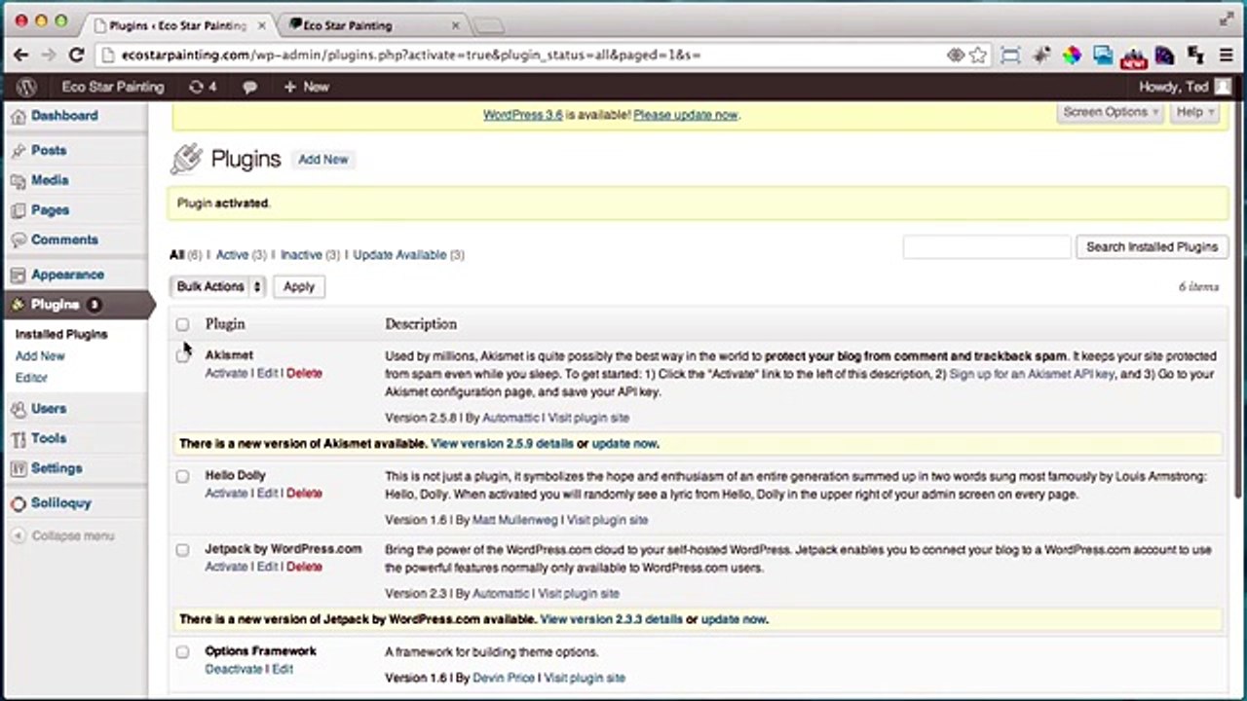Open Pages via its sidebar icon

pyautogui.click(x=18, y=210)
